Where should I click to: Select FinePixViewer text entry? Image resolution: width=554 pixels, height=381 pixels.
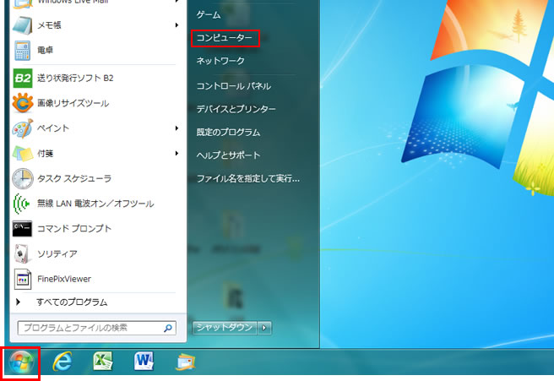coord(64,279)
